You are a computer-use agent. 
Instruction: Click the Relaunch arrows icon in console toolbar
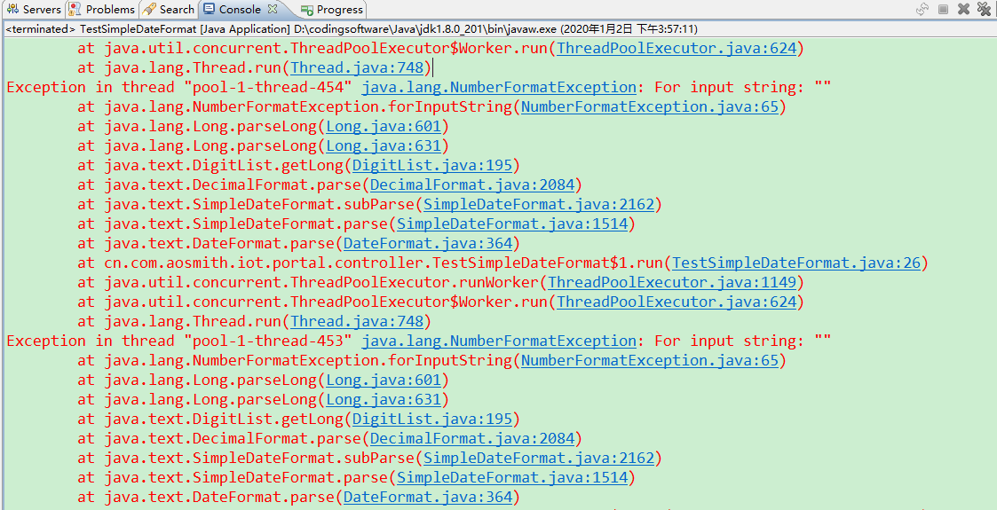click(x=922, y=9)
